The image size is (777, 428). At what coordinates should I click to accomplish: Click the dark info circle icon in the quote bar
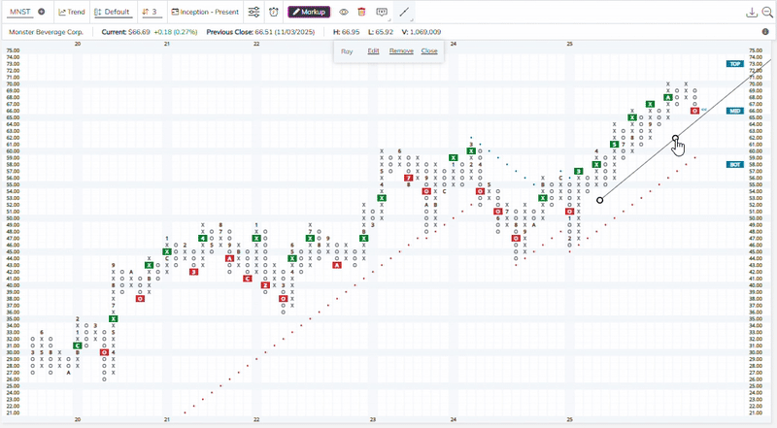(765, 32)
